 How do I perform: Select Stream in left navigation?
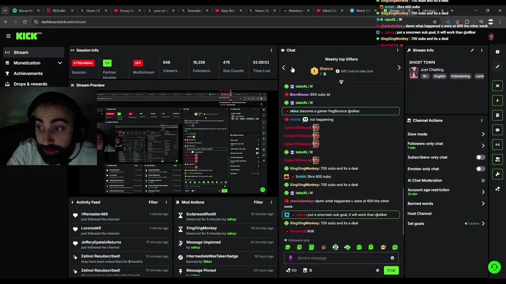click(x=34, y=52)
